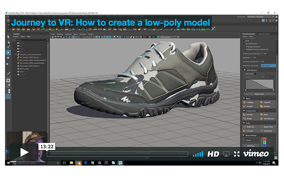The image size is (284, 178).
Task: Choose the Lasso select tool
Action: [x=8, y=42]
